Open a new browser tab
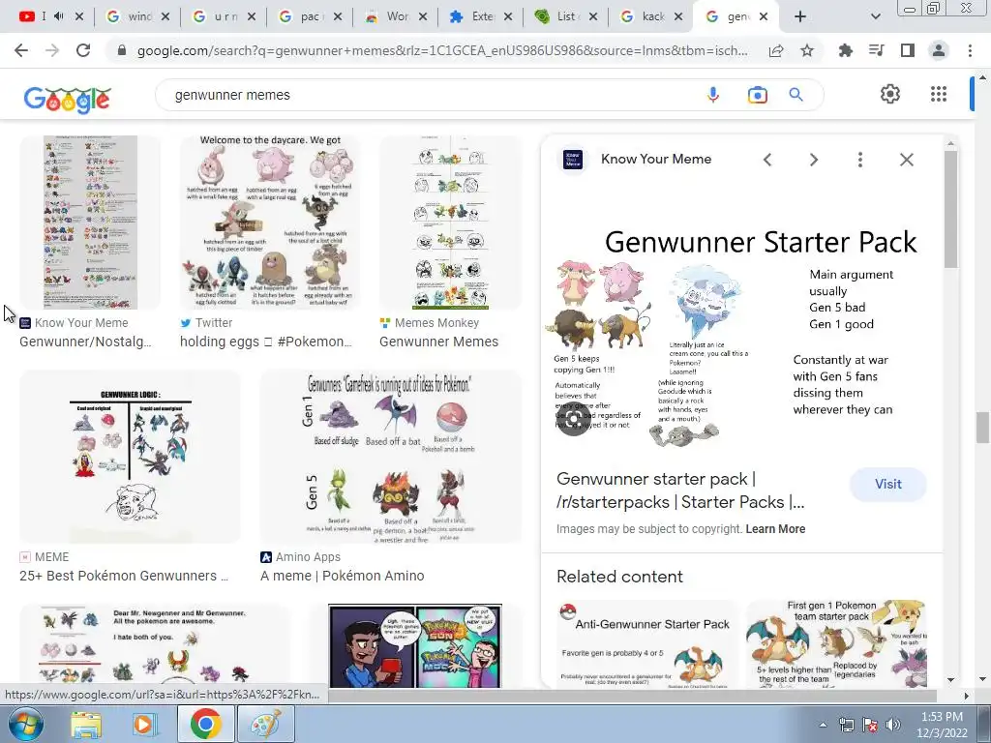This screenshot has width=991, height=743. pos(800,17)
